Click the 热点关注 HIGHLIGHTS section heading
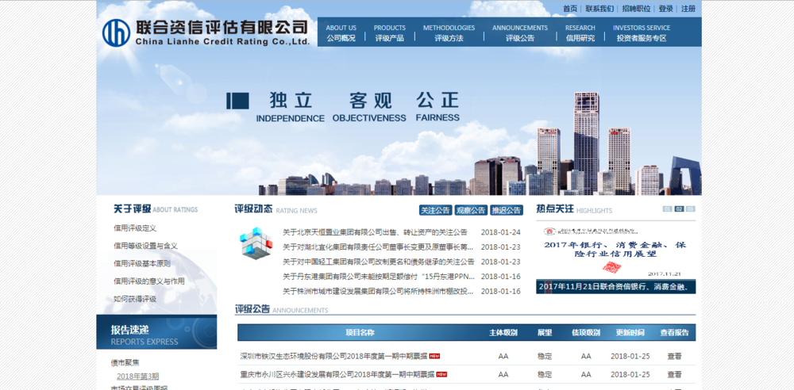The image size is (794, 390). tap(574, 209)
